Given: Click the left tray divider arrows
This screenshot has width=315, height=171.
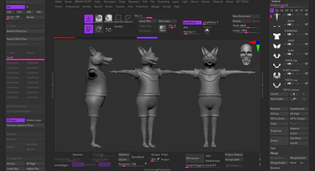Looking at the screenshot, I should coord(53,85).
